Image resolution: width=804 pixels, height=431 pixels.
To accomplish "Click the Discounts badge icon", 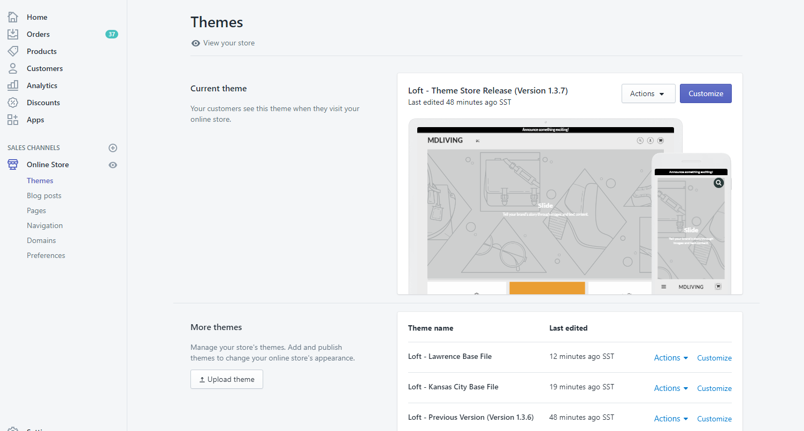I will point(13,103).
